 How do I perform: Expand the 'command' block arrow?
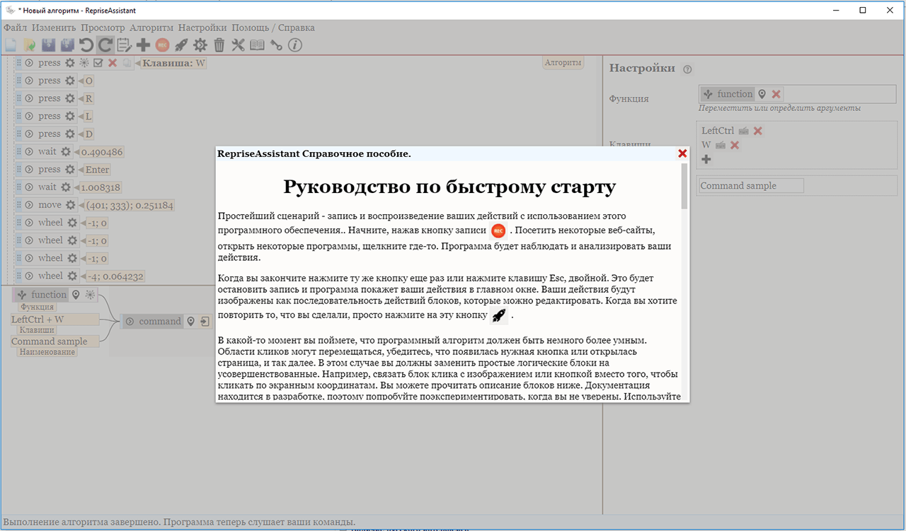pyautogui.click(x=130, y=322)
